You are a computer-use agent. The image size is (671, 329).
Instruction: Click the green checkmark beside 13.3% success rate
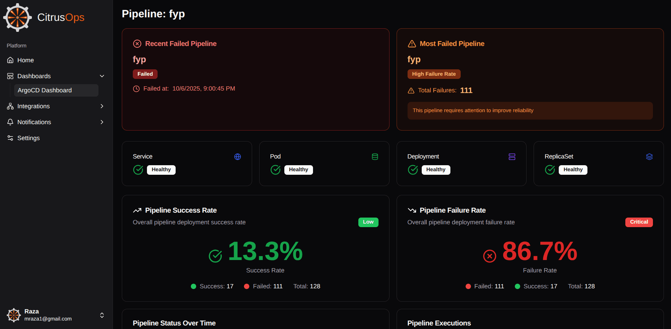(x=215, y=256)
